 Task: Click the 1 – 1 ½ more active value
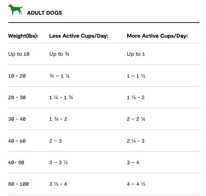[136, 76]
